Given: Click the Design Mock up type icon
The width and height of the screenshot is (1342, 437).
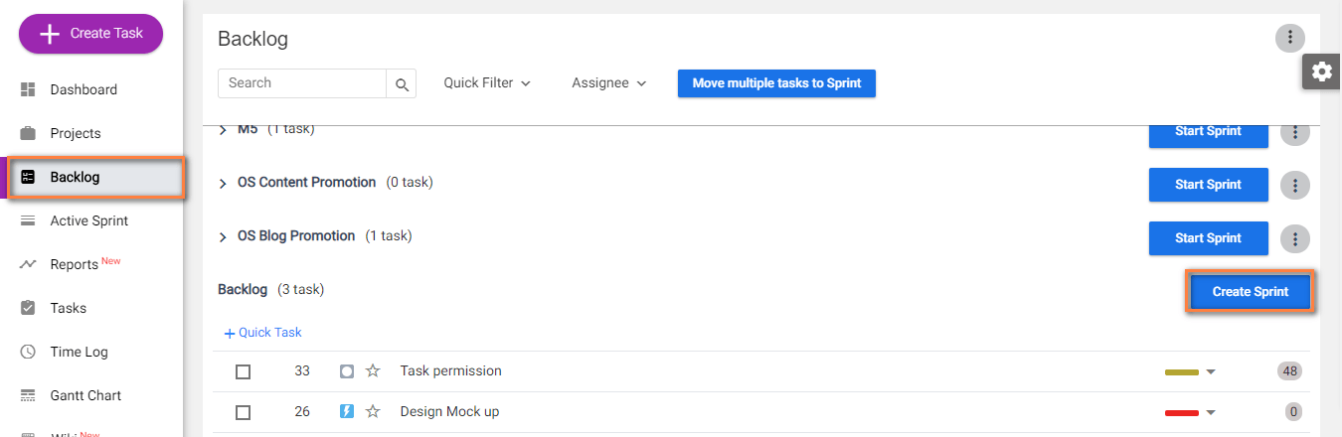Looking at the screenshot, I should tap(347, 411).
